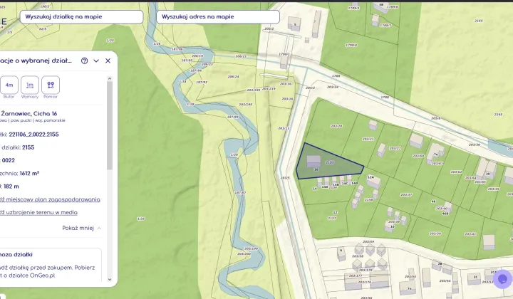
Task: Select parcel '203/41' on the map
Action: [x=470, y=234]
